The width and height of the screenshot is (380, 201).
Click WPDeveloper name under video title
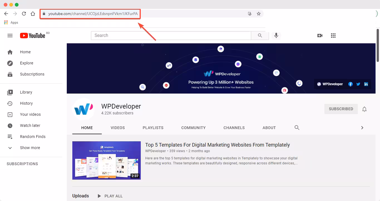(156, 151)
